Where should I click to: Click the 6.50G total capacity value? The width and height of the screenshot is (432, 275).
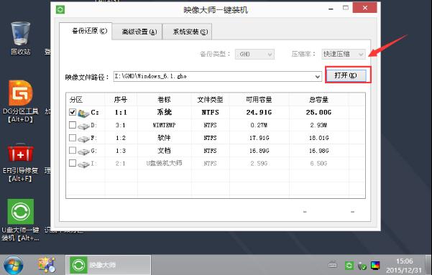tap(318, 164)
